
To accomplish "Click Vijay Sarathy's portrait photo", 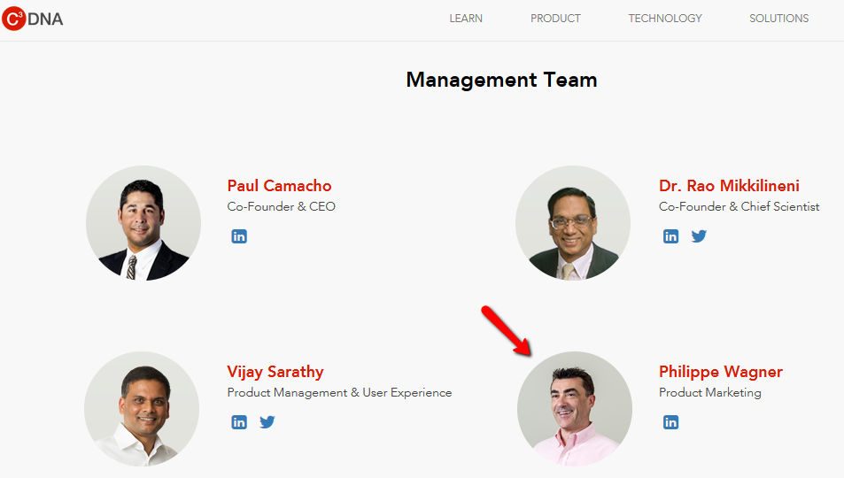I will tap(142, 409).
